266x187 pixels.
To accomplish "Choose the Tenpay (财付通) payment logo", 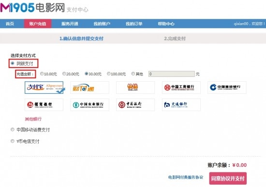I will (x=90, y=87).
